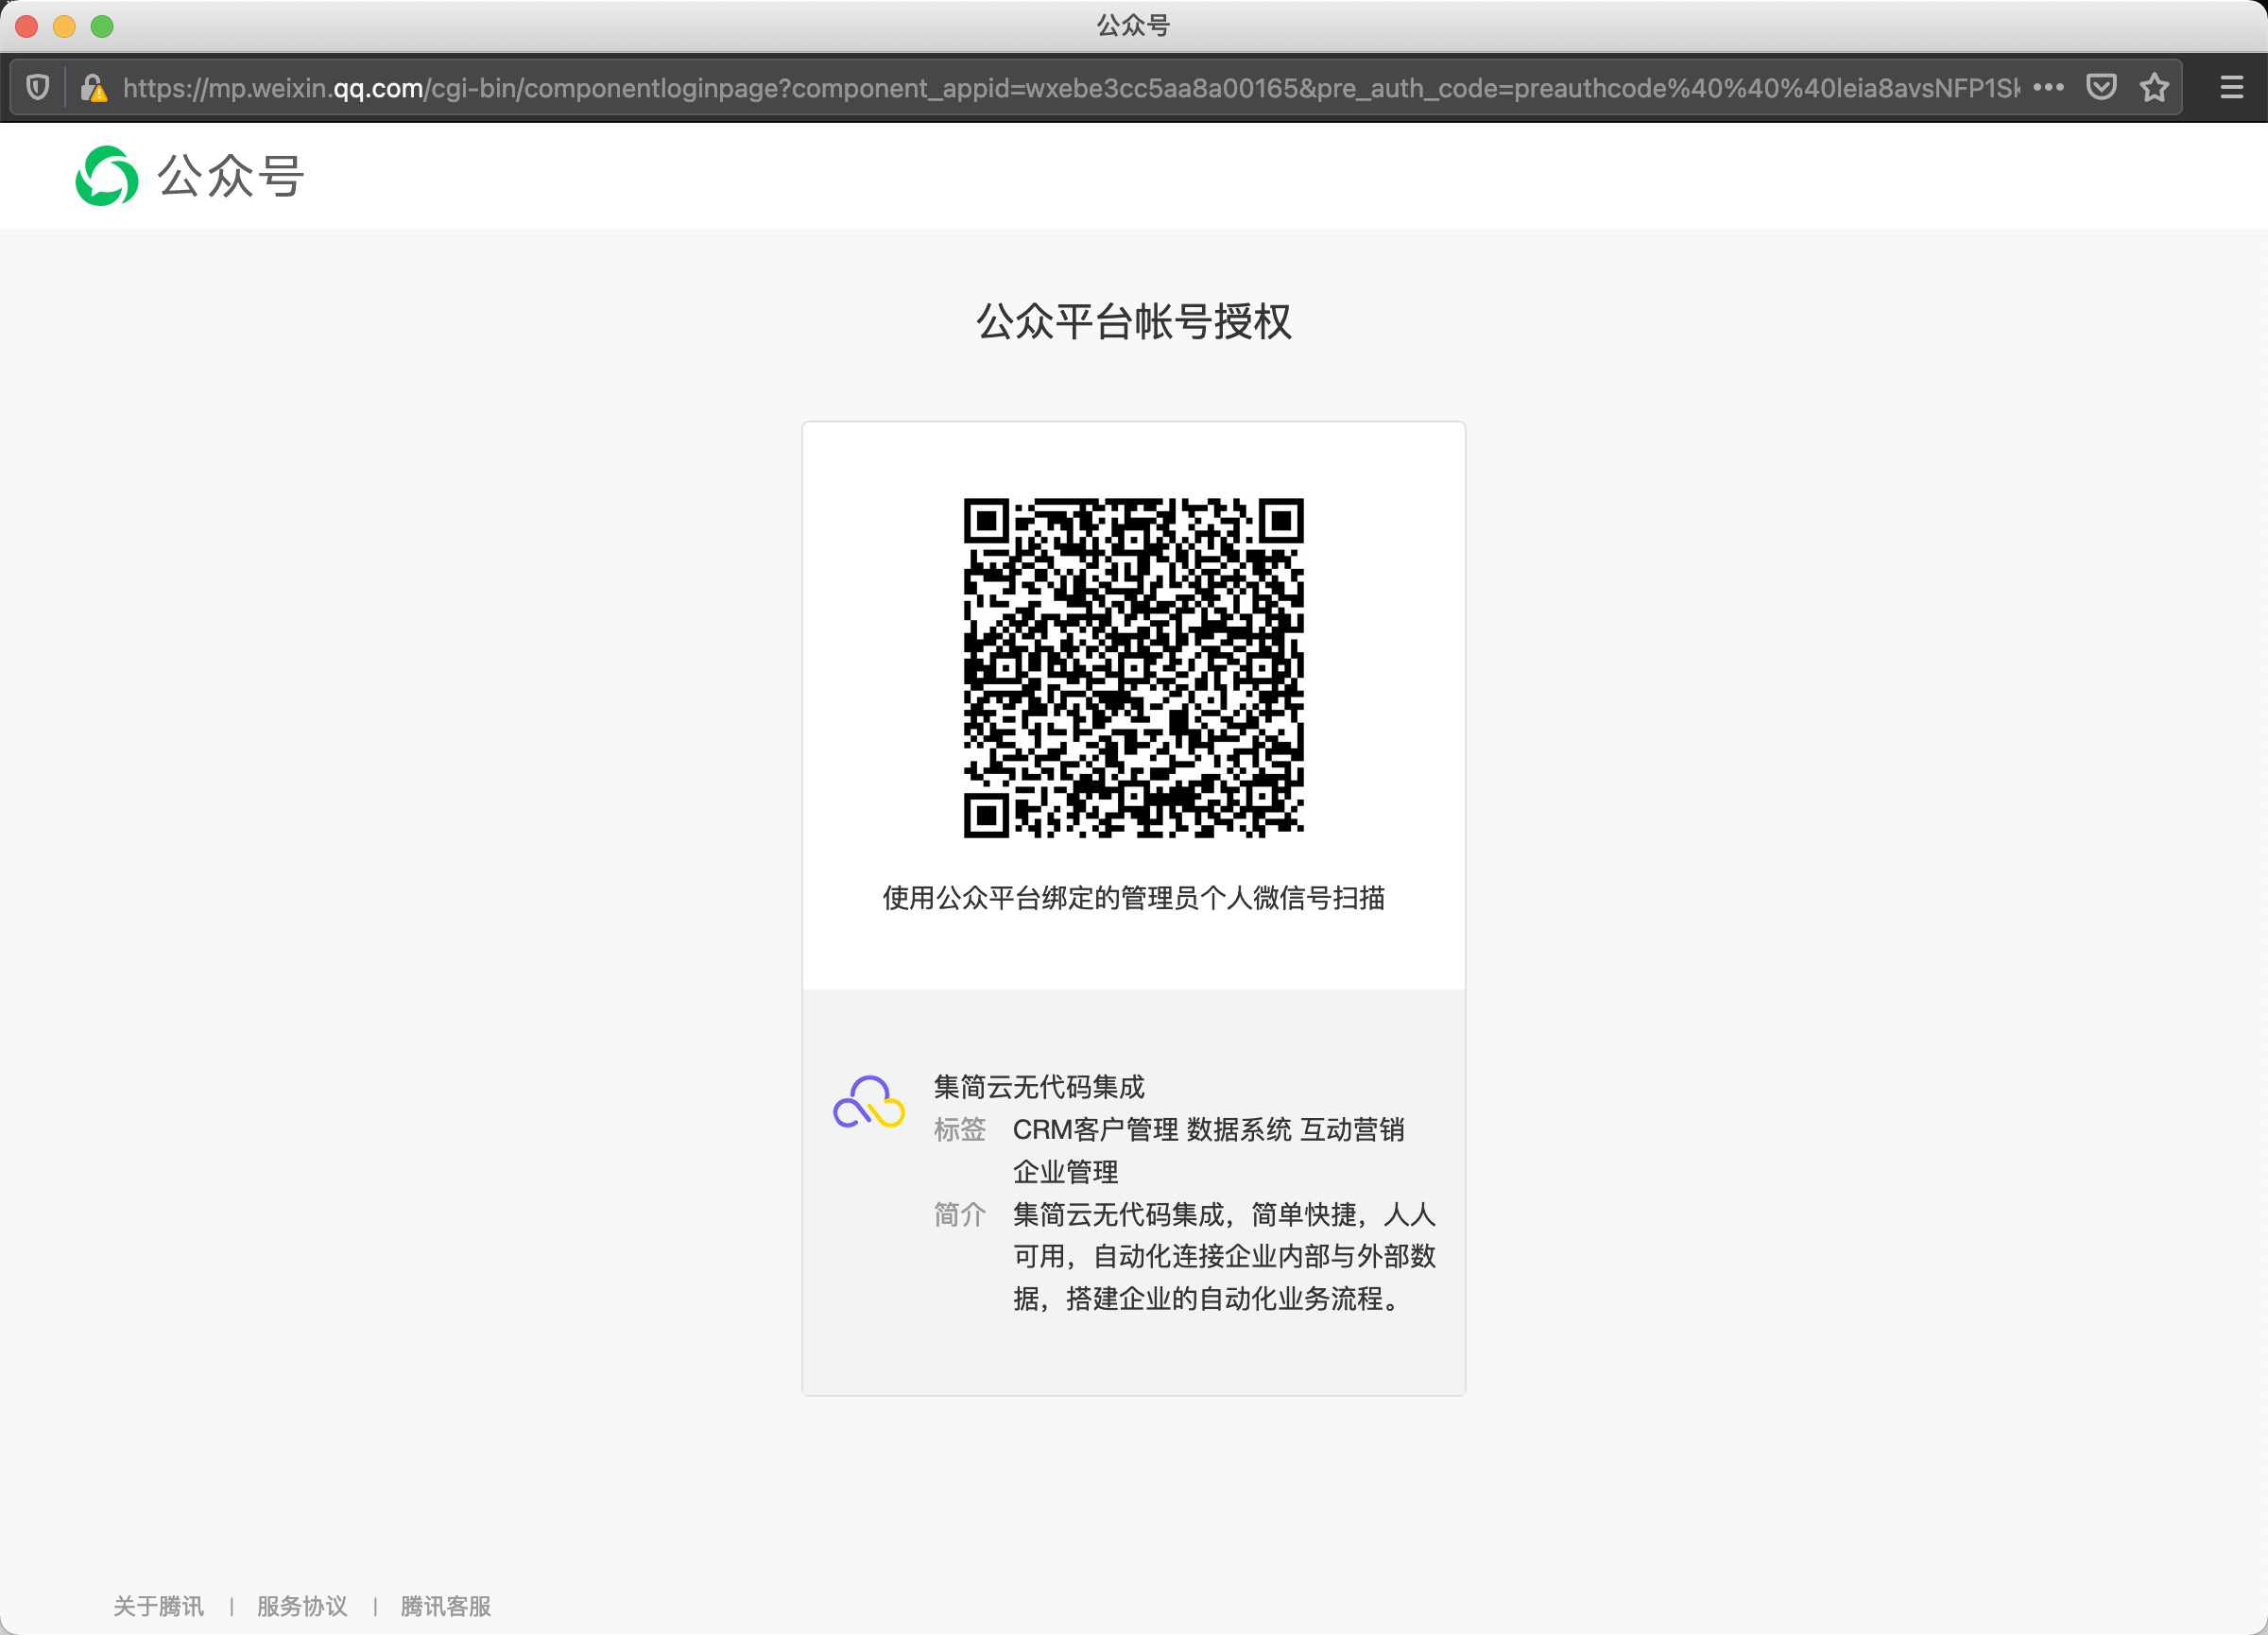Open the 服务协议 footer link
The image size is (2268, 1635).
click(x=302, y=1606)
